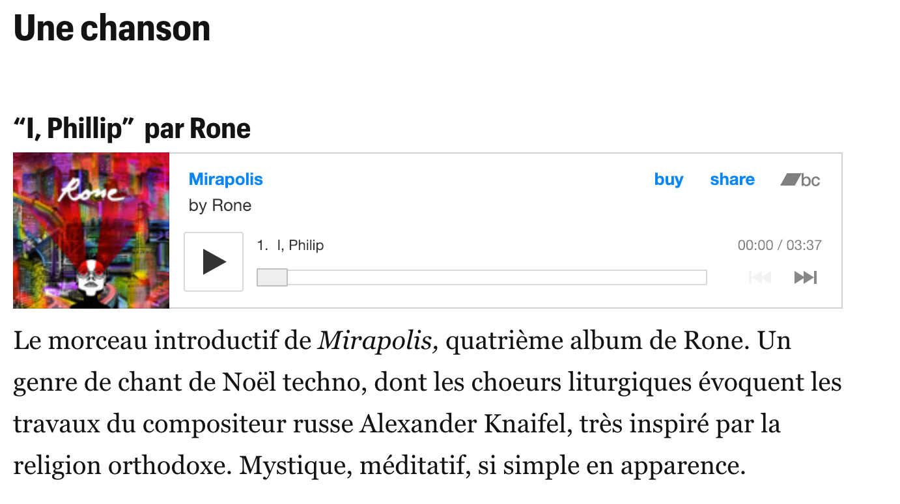Skip to the next track
Screen dimensions: 900x504
(805, 278)
